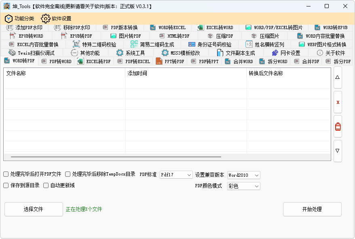Toggle the 自动更新域 checkbox
The image size is (355, 239).
pyautogui.click(x=46, y=186)
